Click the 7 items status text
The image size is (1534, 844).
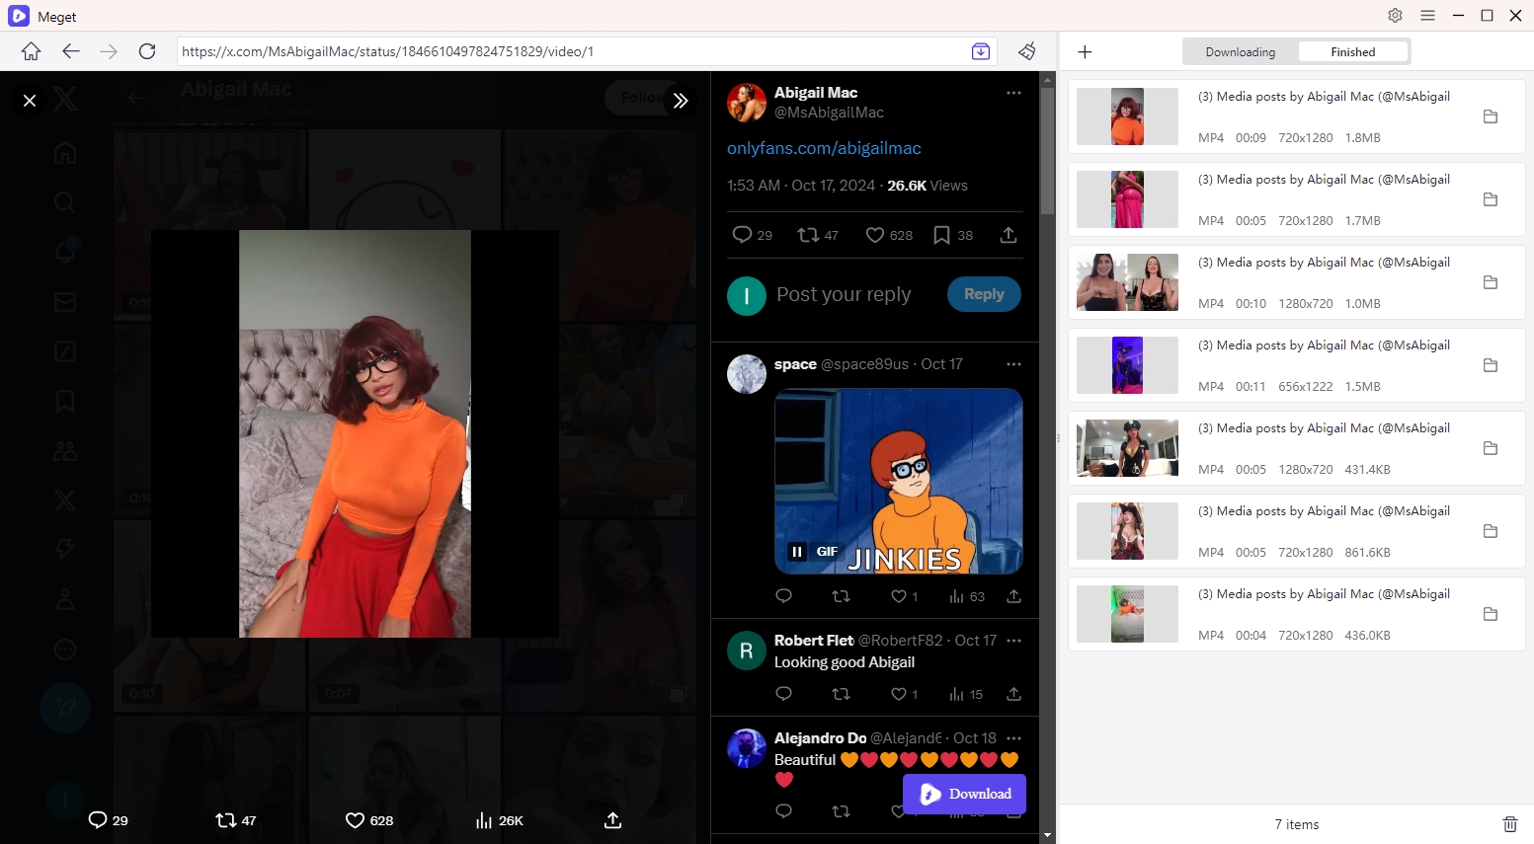1296,824
